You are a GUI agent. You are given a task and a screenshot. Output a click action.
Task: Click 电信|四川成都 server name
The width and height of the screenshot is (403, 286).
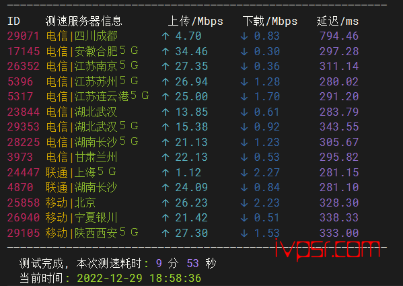[x=82, y=36]
